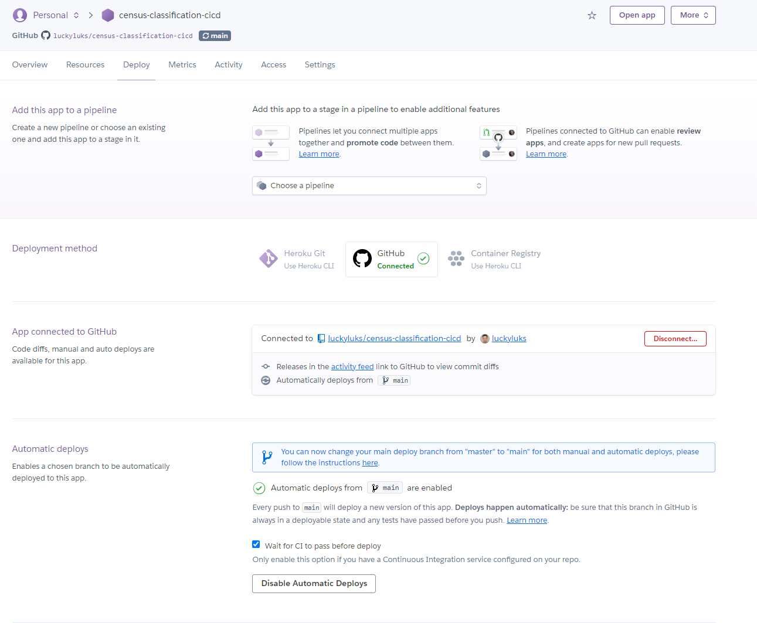
Task: Click the Heroku Git label
Action: [304, 254]
